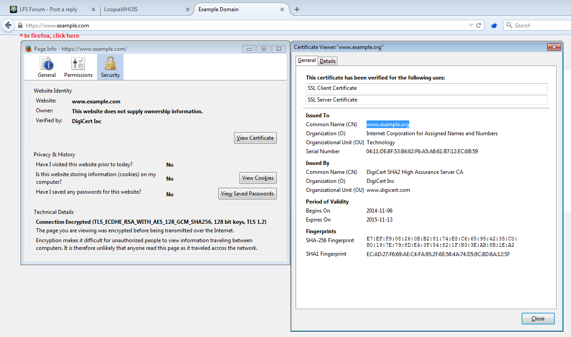Select SSL Client Certificate entry
This screenshot has width=571, height=337.
pos(426,88)
